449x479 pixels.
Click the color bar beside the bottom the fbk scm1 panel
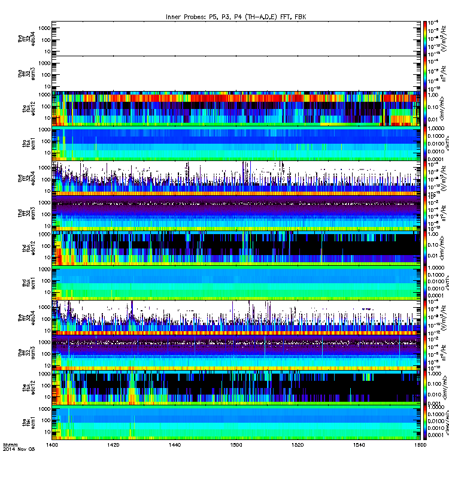pyautogui.click(x=425, y=423)
